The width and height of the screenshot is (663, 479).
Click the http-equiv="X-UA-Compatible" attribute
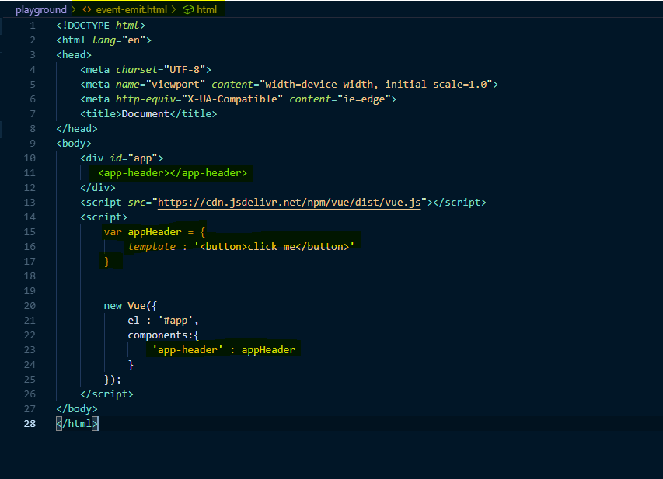click(199, 99)
